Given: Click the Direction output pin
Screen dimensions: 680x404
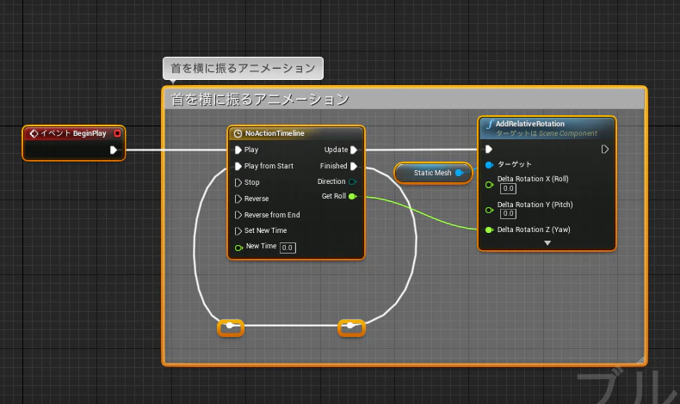Looking at the screenshot, I should 353,181.
